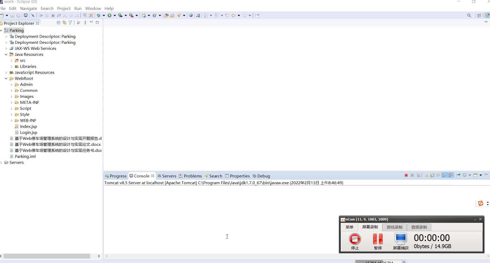This screenshot has width=490, height=263.
Task: Click the Skip All Breakpoints icon
Action: 33,15
